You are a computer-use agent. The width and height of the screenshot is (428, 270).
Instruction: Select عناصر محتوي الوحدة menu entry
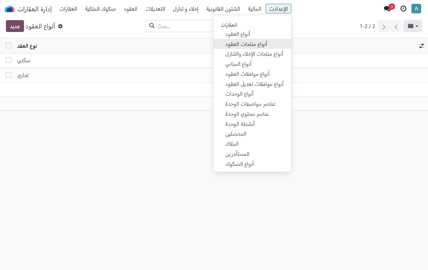[252, 114]
